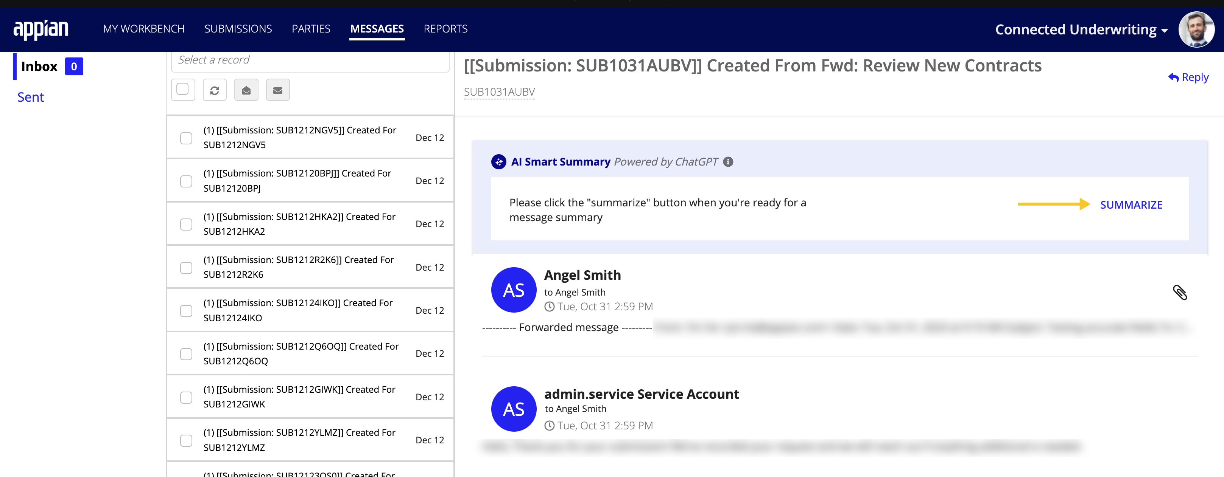
Task: Check the SUB1212NGV5 message checkbox
Action: tap(186, 138)
